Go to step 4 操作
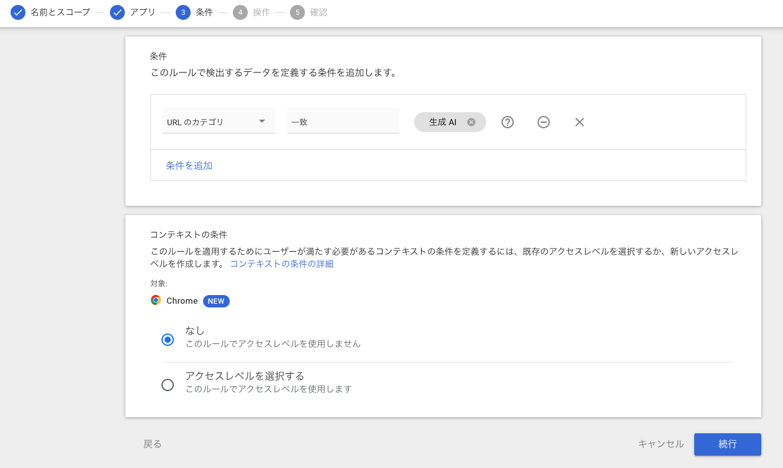The width and height of the screenshot is (783, 468). tap(240, 12)
